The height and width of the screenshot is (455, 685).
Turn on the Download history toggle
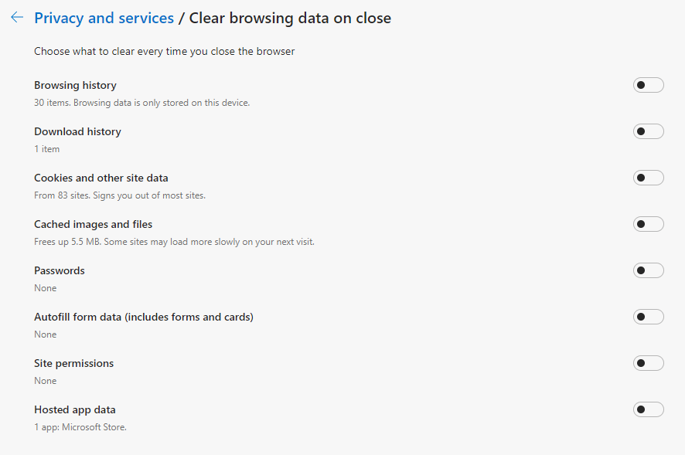(648, 131)
